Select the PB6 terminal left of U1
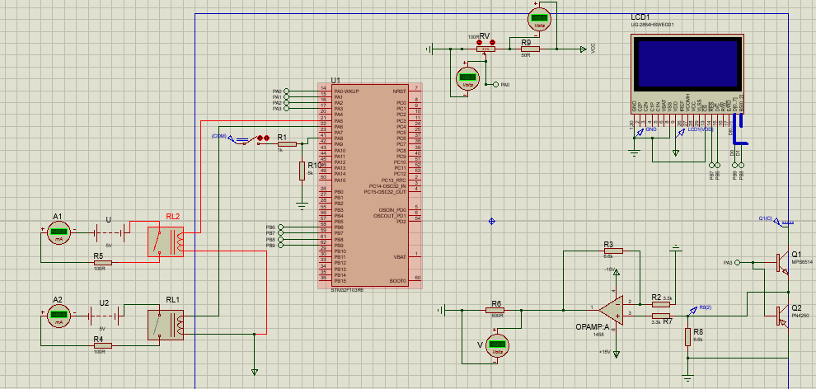This screenshot has width=816, height=389. (x=280, y=227)
